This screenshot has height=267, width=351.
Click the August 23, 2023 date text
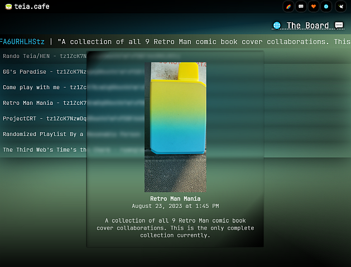click(x=175, y=206)
